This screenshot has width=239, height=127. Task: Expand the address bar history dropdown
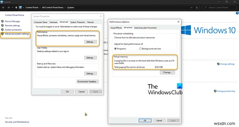[192, 7]
